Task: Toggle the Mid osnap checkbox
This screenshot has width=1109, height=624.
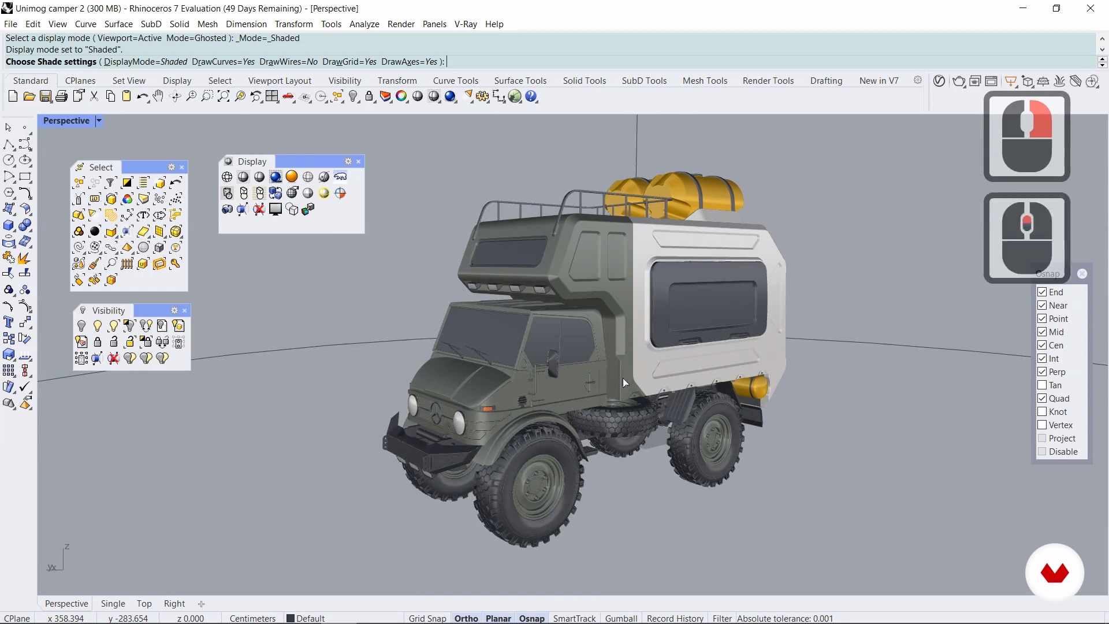Action: tap(1042, 332)
